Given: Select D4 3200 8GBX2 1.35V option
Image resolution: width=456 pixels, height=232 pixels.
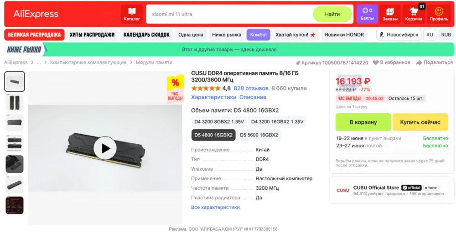Looking at the screenshot, I should (x=219, y=122).
